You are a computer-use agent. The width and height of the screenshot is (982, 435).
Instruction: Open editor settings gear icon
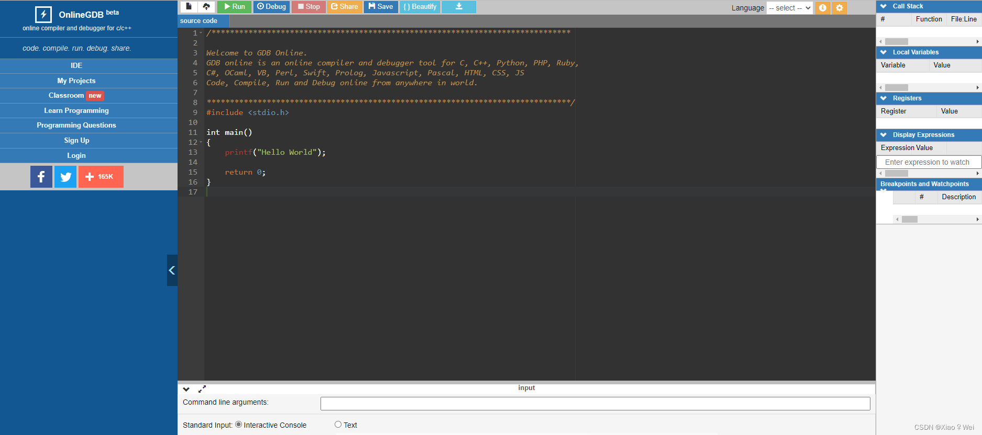click(840, 8)
